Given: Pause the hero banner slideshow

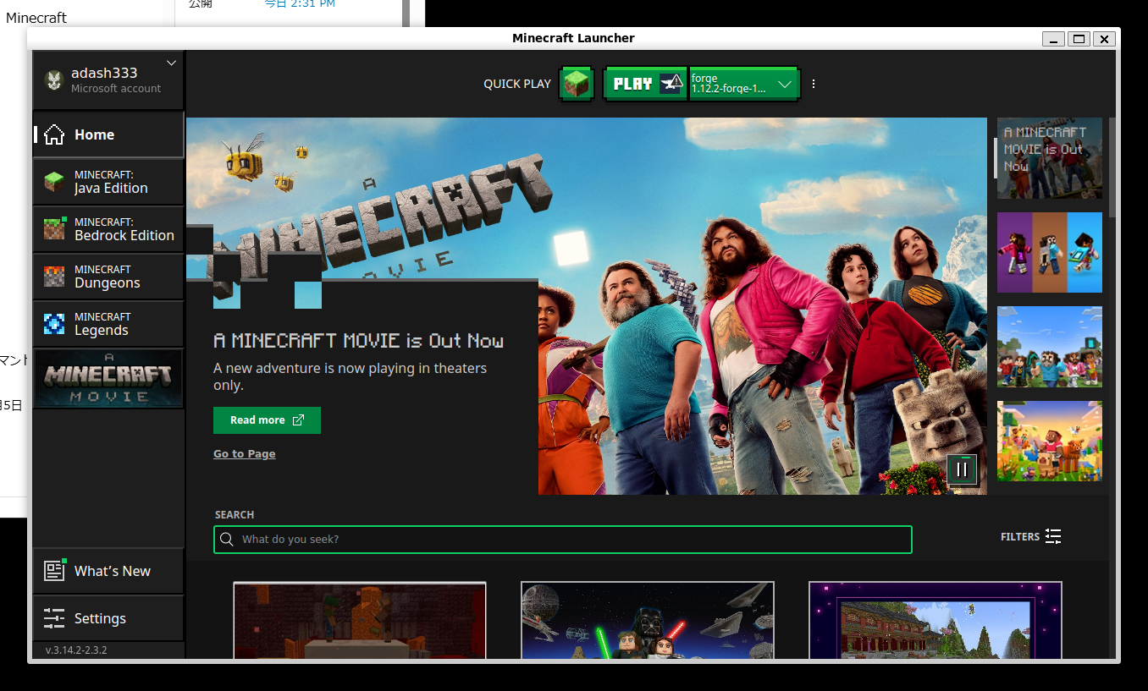Looking at the screenshot, I should point(962,469).
